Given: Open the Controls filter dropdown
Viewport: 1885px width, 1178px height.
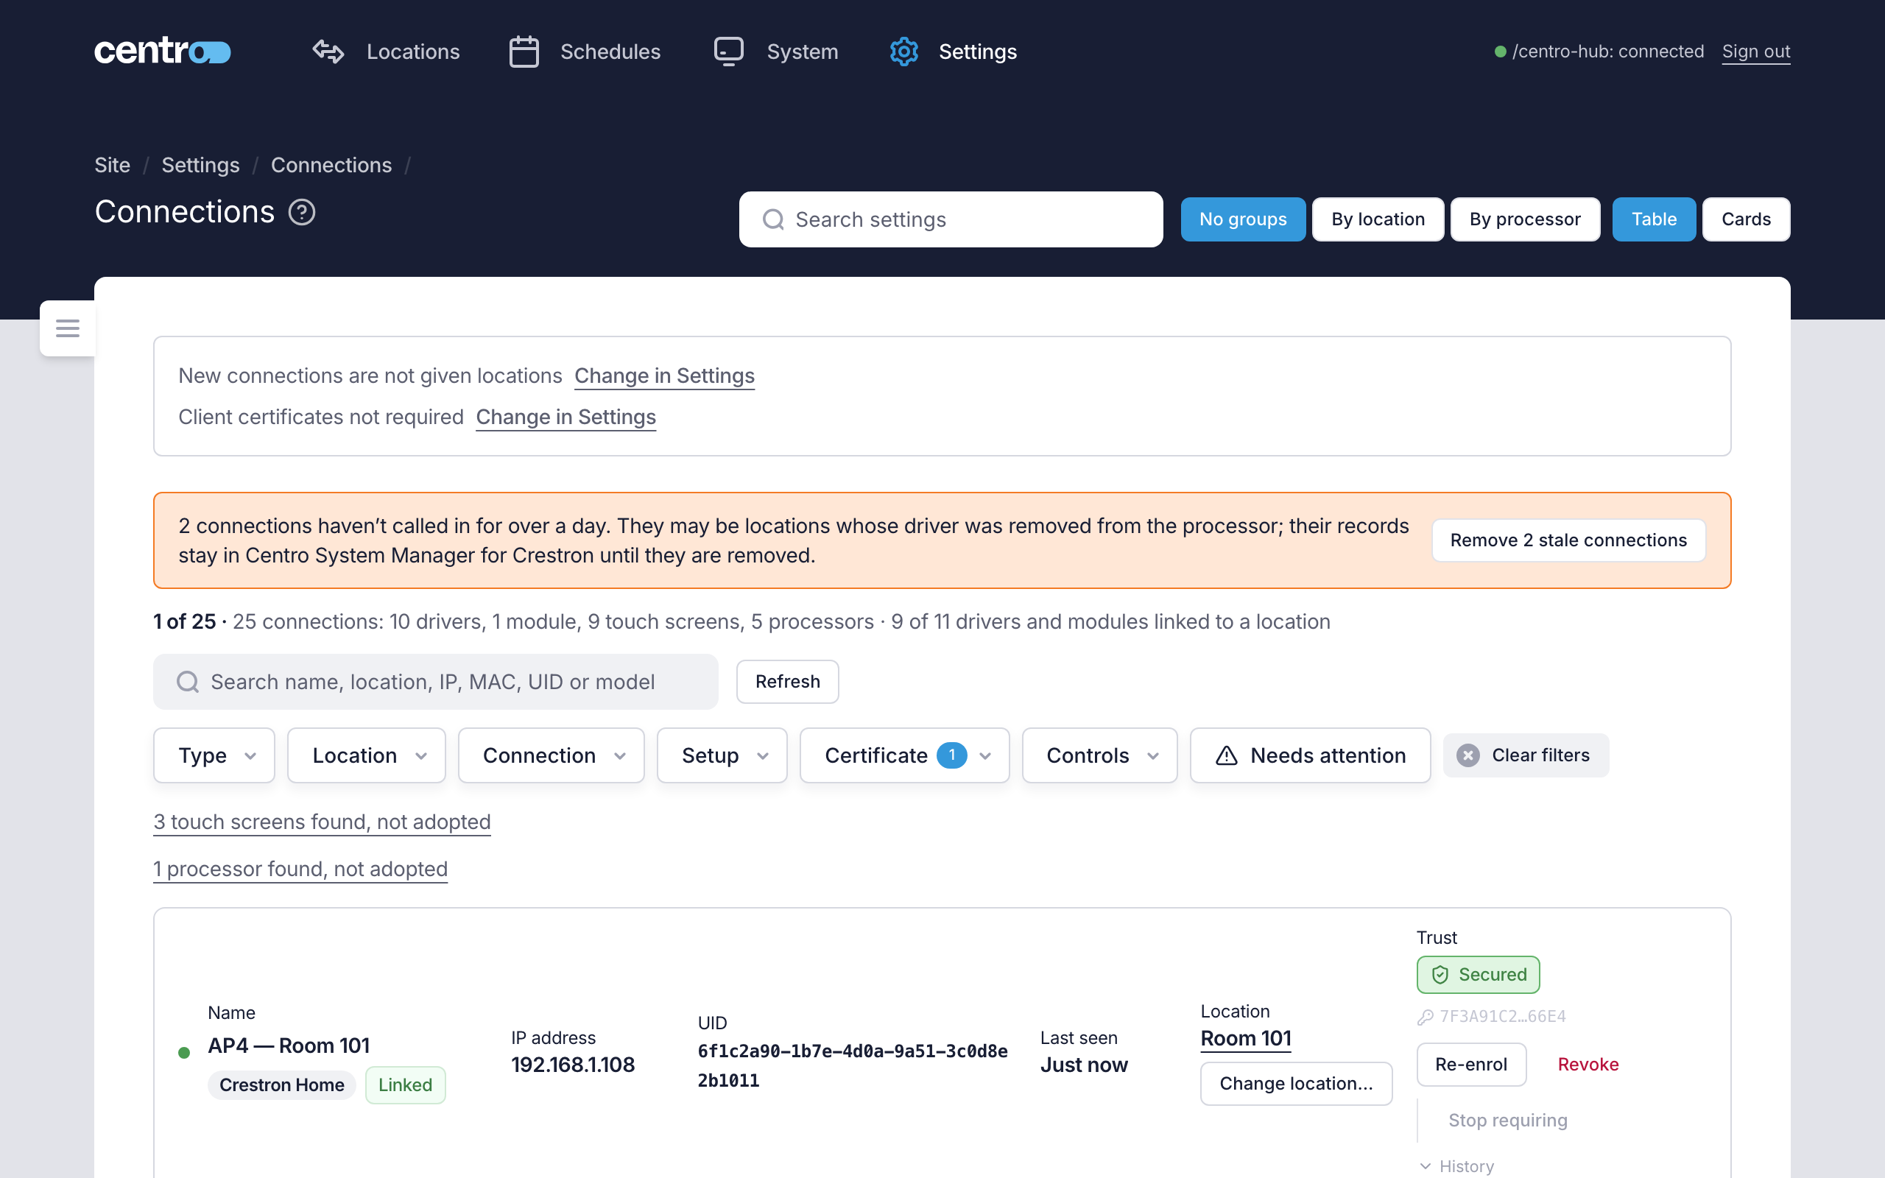Looking at the screenshot, I should pyautogui.click(x=1099, y=755).
